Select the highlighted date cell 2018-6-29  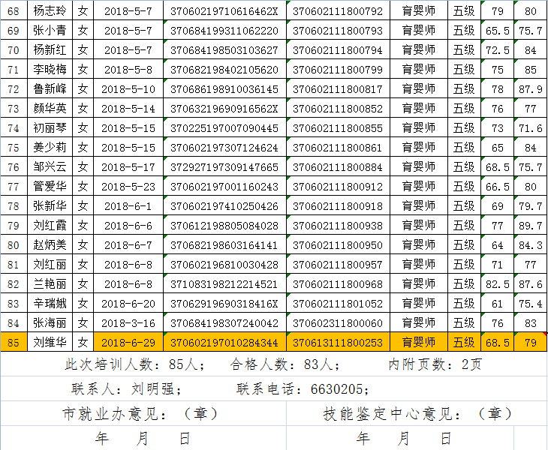[128, 342]
